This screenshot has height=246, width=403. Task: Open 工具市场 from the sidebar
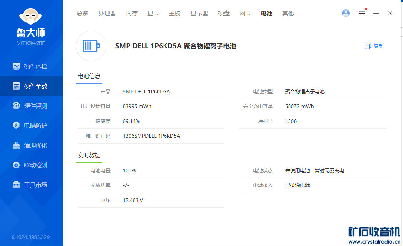[x=36, y=185]
